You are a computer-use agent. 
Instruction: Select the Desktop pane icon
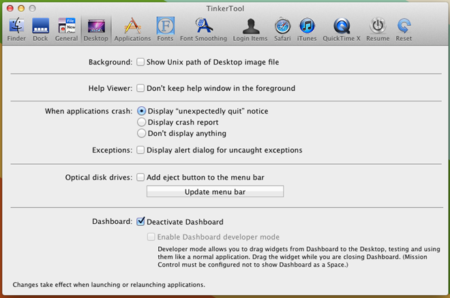point(96,29)
